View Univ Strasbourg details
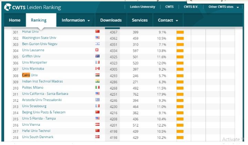This screenshot has width=248, height=145. click(x=34, y=106)
